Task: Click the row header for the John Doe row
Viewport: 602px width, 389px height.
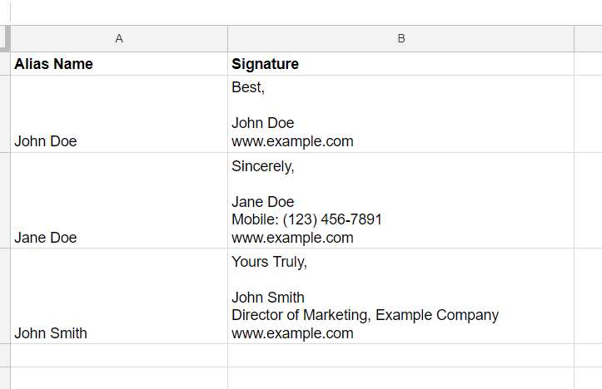Action: (x=5, y=114)
